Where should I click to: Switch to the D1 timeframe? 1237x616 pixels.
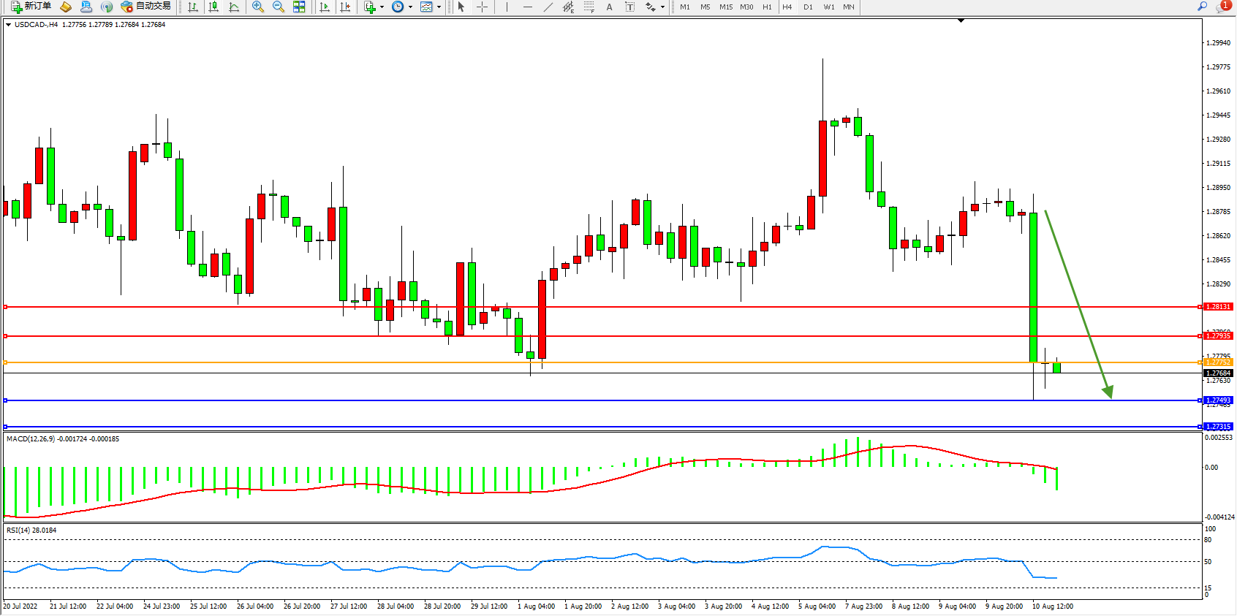808,7
